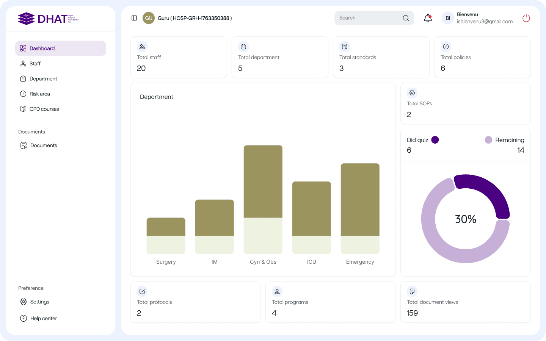Click the Total SOPs gear icon
546x341 pixels.
point(412,93)
